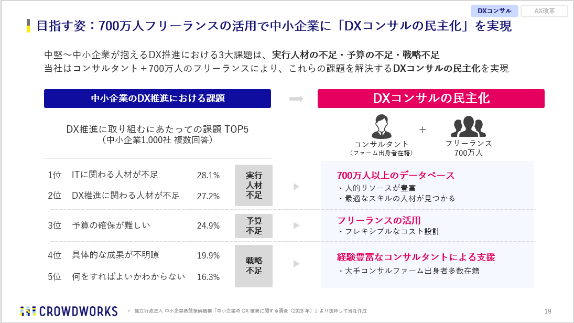Image resolution: width=574 pixels, height=323 pixels.
Task: Click the triangle beside 戦略不足
Action: [x=296, y=264]
